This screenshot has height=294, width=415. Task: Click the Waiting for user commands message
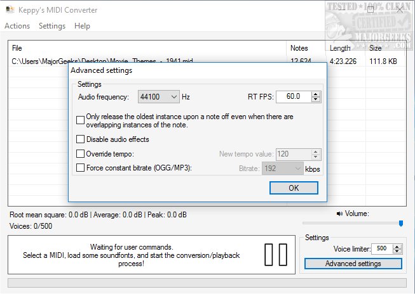point(132,255)
